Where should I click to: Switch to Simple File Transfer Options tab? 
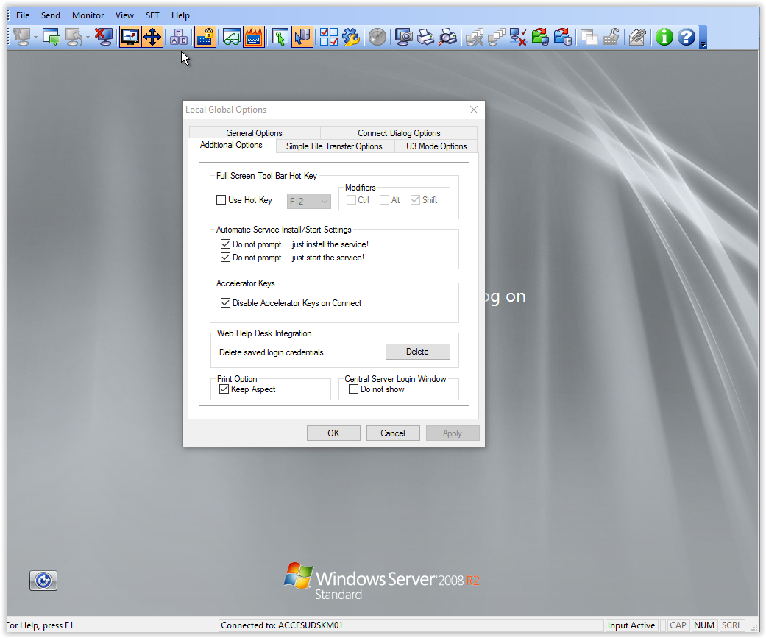[334, 146]
